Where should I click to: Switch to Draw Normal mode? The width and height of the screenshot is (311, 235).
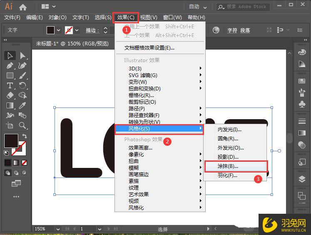(8, 172)
